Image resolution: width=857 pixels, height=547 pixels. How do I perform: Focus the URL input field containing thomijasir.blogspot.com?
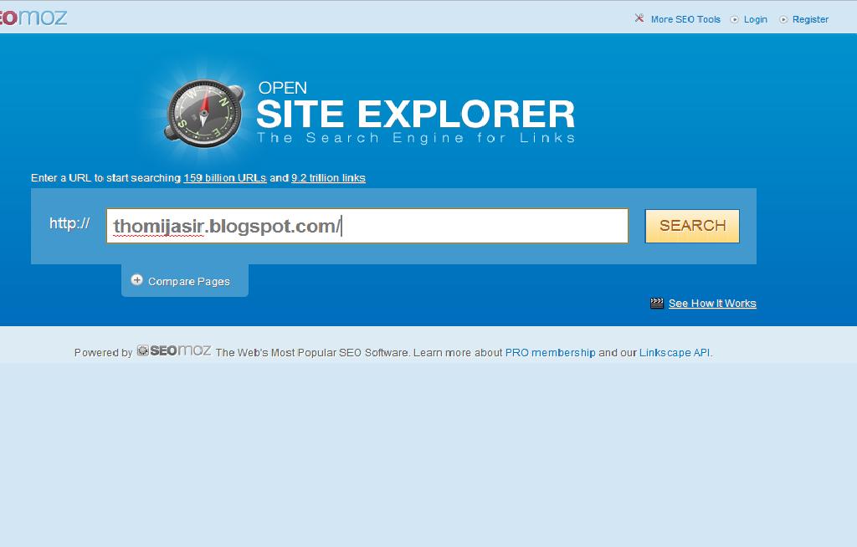pyautogui.click(x=367, y=226)
